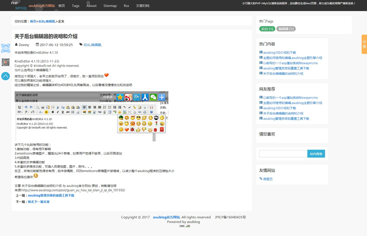This screenshot has width=367, height=236.
Task: Share to WeChat icon
Action: (153, 97)
